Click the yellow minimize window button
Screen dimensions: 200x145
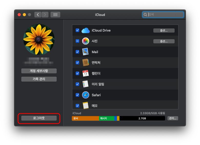24,15
